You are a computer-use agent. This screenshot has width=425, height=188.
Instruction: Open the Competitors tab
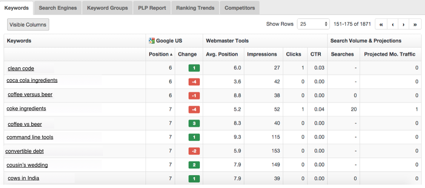tap(240, 8)
